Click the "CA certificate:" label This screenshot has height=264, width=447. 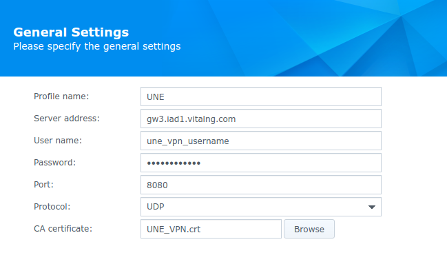point(63,229)
